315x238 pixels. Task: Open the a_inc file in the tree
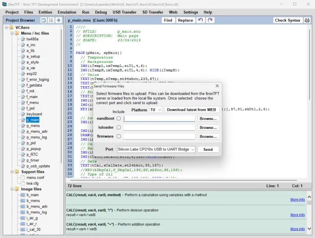click(31, 45)
